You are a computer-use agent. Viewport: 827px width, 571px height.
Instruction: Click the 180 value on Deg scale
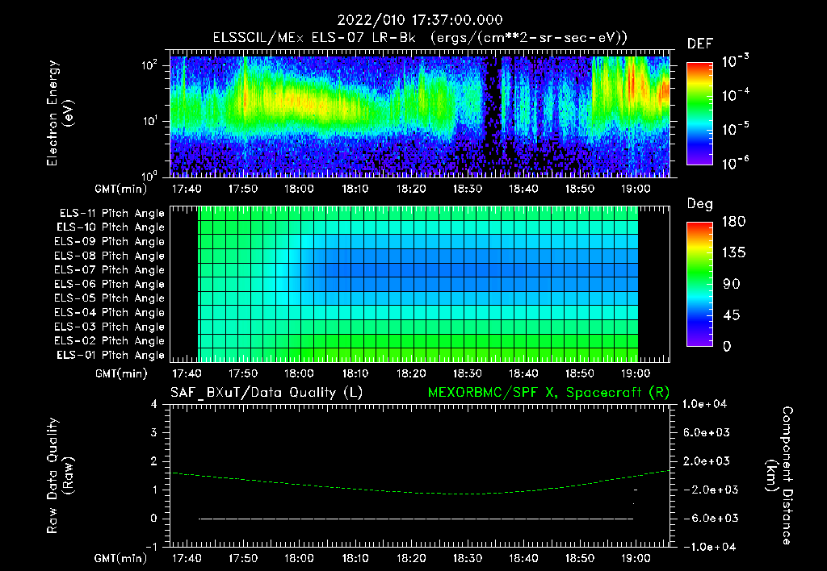(733, 221)
